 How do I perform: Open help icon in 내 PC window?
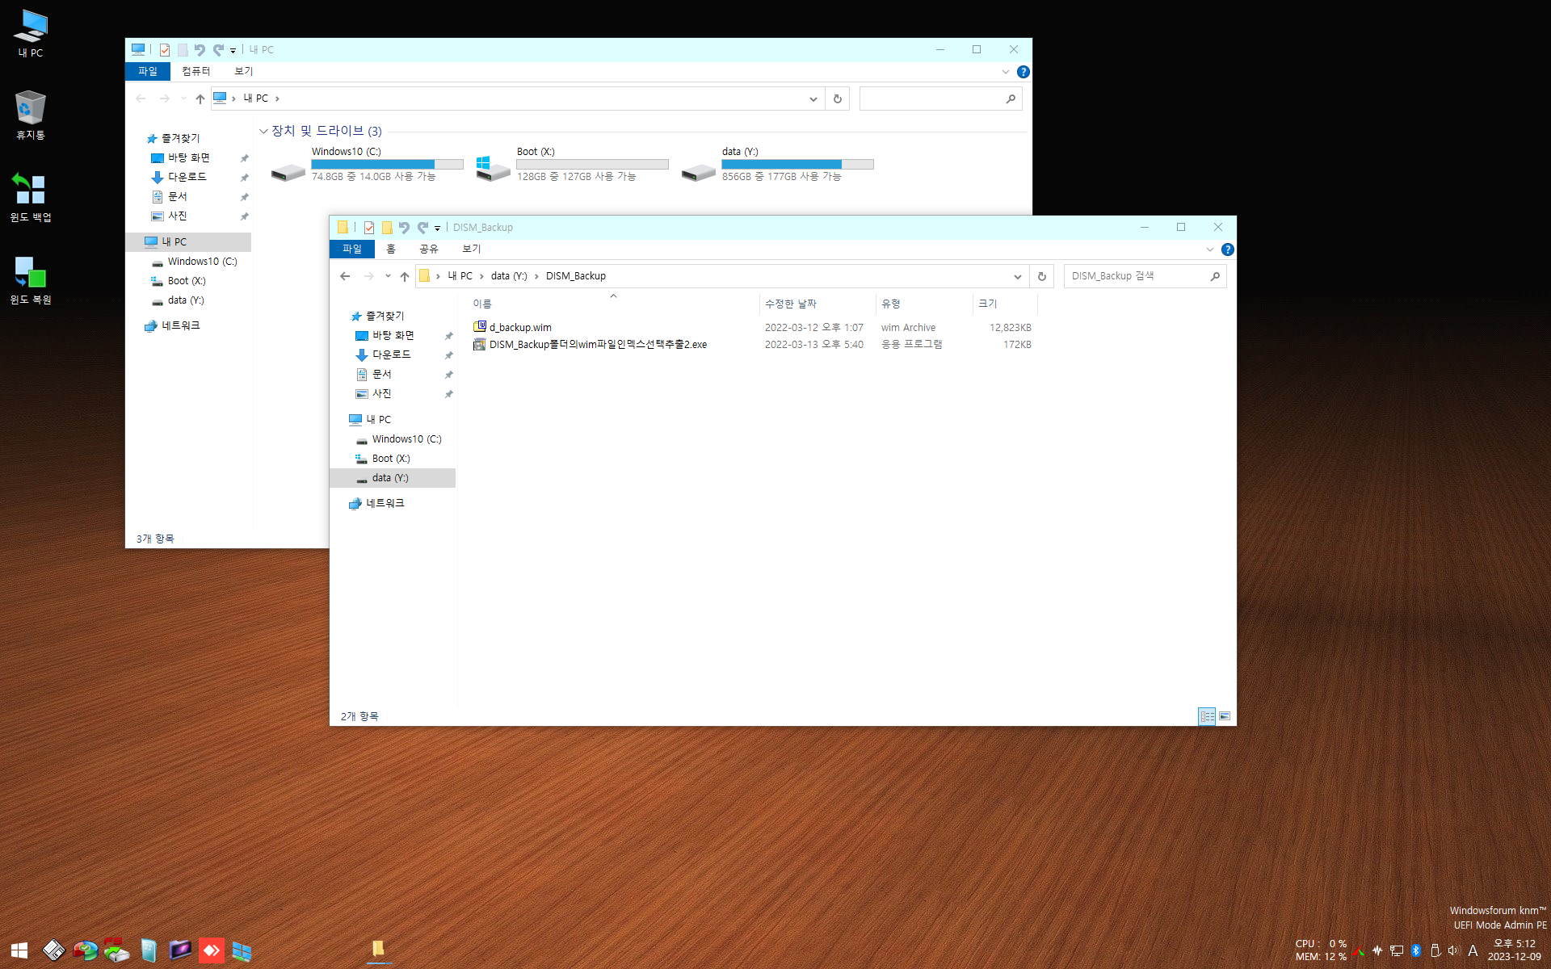coord(1023,72)
